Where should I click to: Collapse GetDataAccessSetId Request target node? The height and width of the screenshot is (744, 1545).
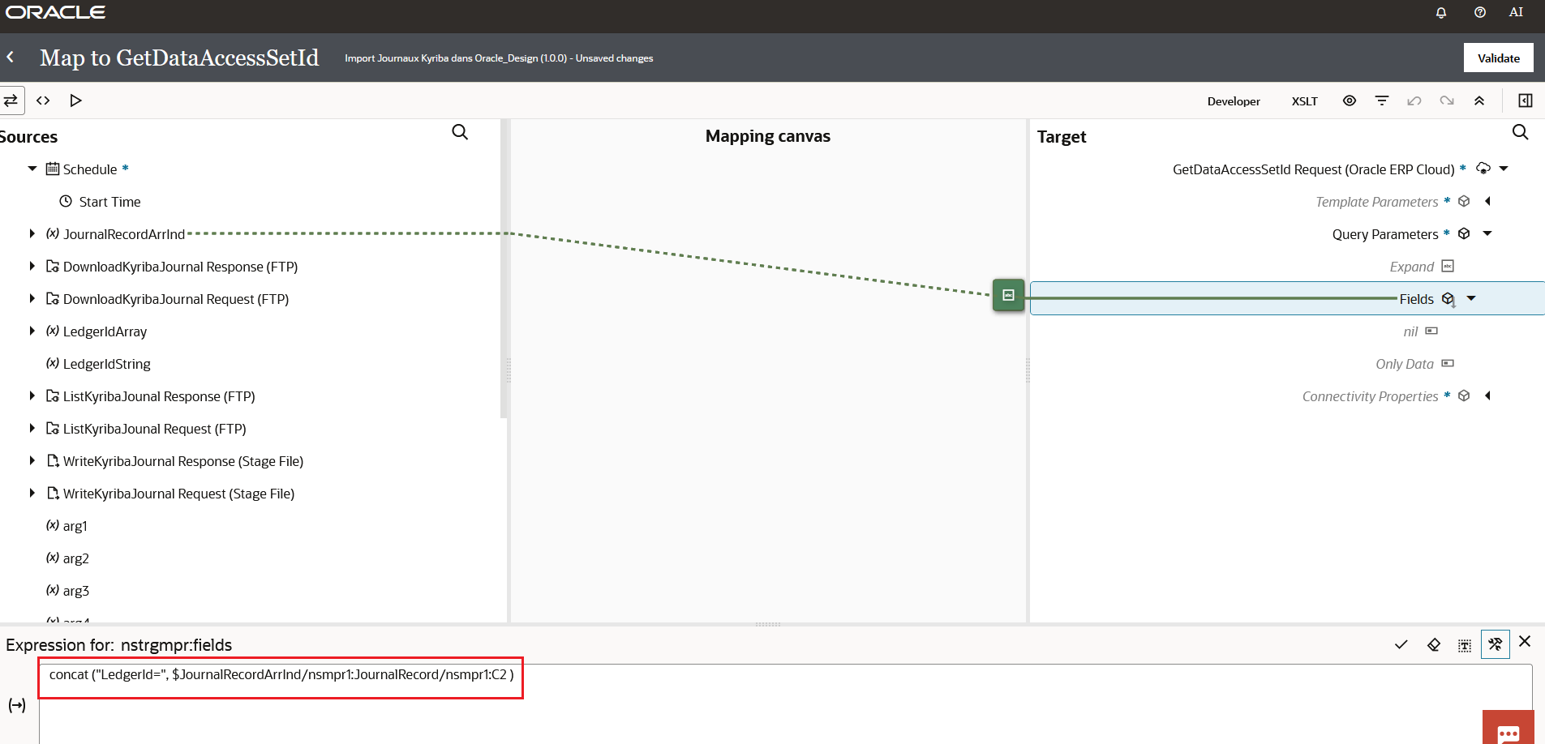click(1504, 169)
